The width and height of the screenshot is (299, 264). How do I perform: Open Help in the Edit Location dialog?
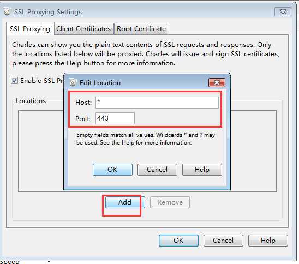tap(202, 170)
